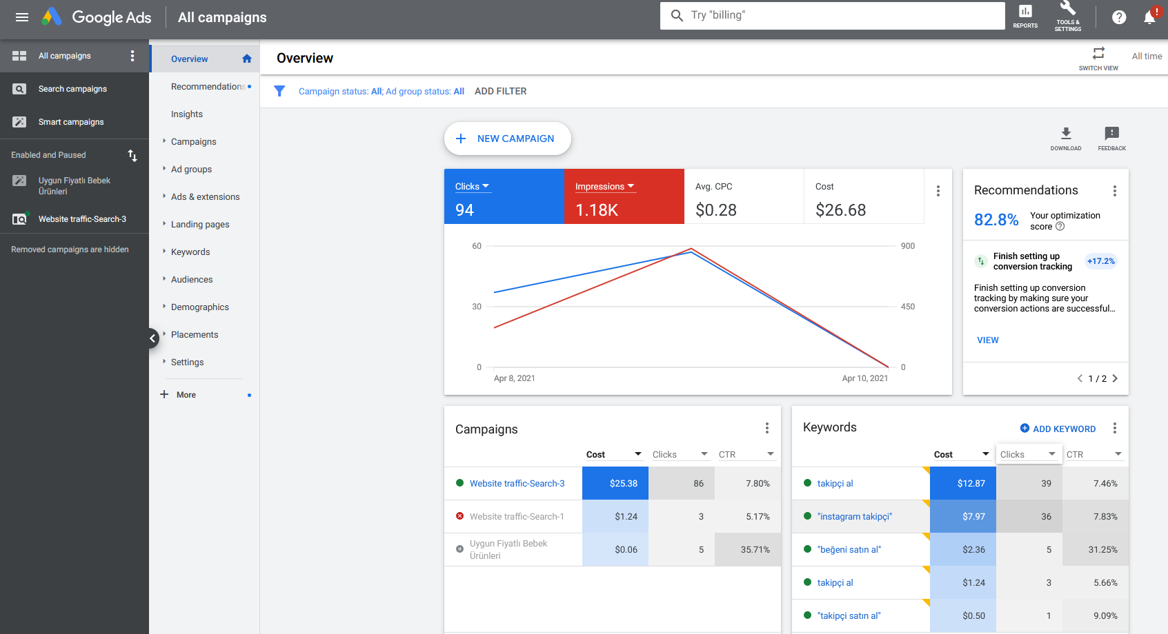Open Website traffic-Search-3 campaign link
This screenshot has width=1168, height=634.
[x=517, y=483]
